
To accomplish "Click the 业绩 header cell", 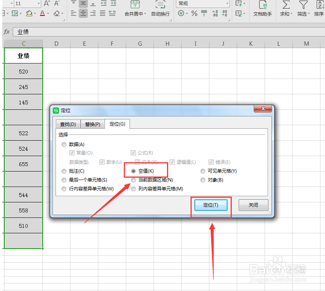I will (x=23, y=56).
